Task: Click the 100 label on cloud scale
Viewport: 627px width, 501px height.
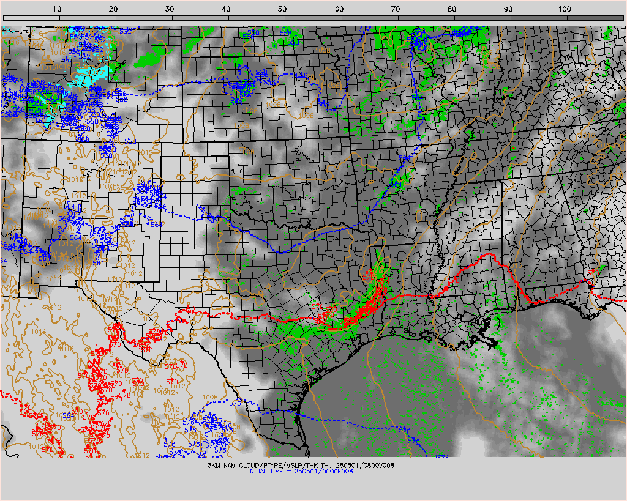Action: click(x=564, y=9)
